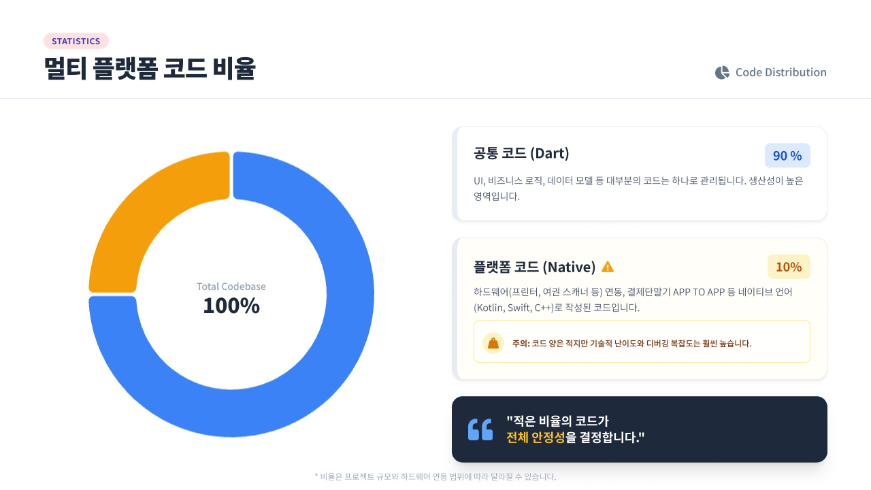Click the Code Distribution label
The height and width of the screenshot is (490, 871).
[x=780, y=72]
